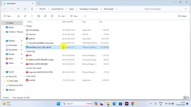Refresh the Downloads folder
The height and width of the screenshot is (107, 191).
pos(25,9)
